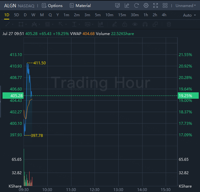
Task: Refresh the chart with the circular arrow
Action: [137, 6]
